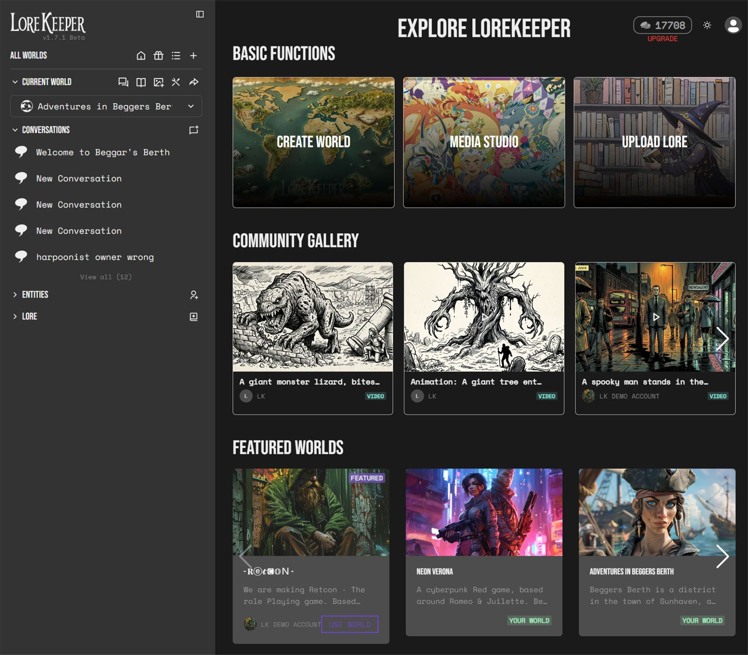This screenshot has width=748, height=655.
Task: Click the home icon beside All Worlds
Action: click(141, 55)
